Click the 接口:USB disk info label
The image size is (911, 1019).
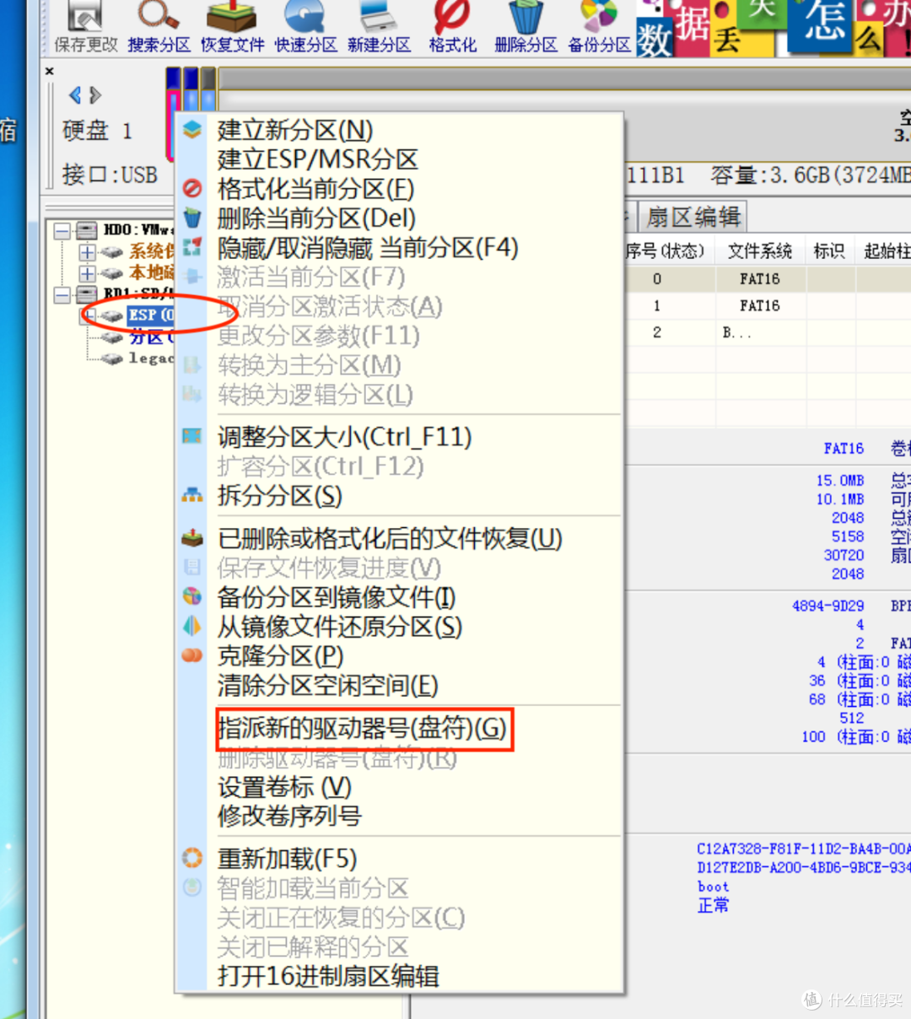pos(110,175)
